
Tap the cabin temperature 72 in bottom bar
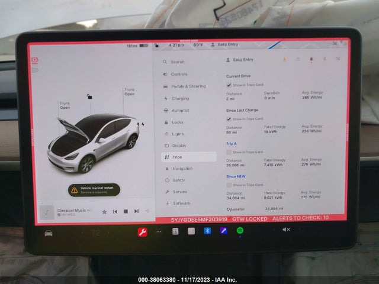[x=95, y=233]
